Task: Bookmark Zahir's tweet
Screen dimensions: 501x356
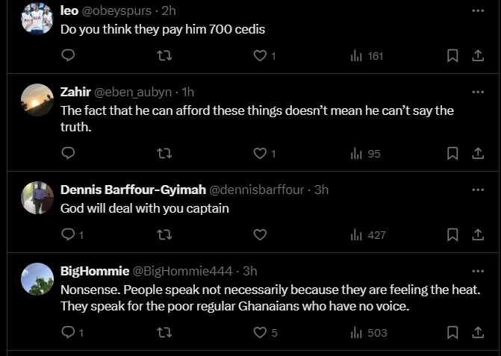Action: pyautogui.click(x=452, y=153)
